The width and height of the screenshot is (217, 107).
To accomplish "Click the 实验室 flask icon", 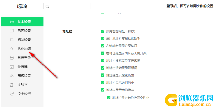I will click(12, 85).
